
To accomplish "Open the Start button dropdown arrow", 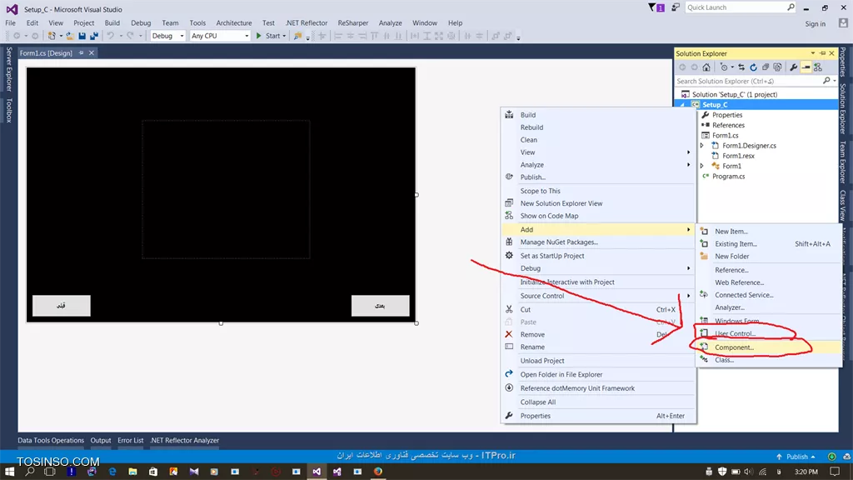I will point(284,36).
